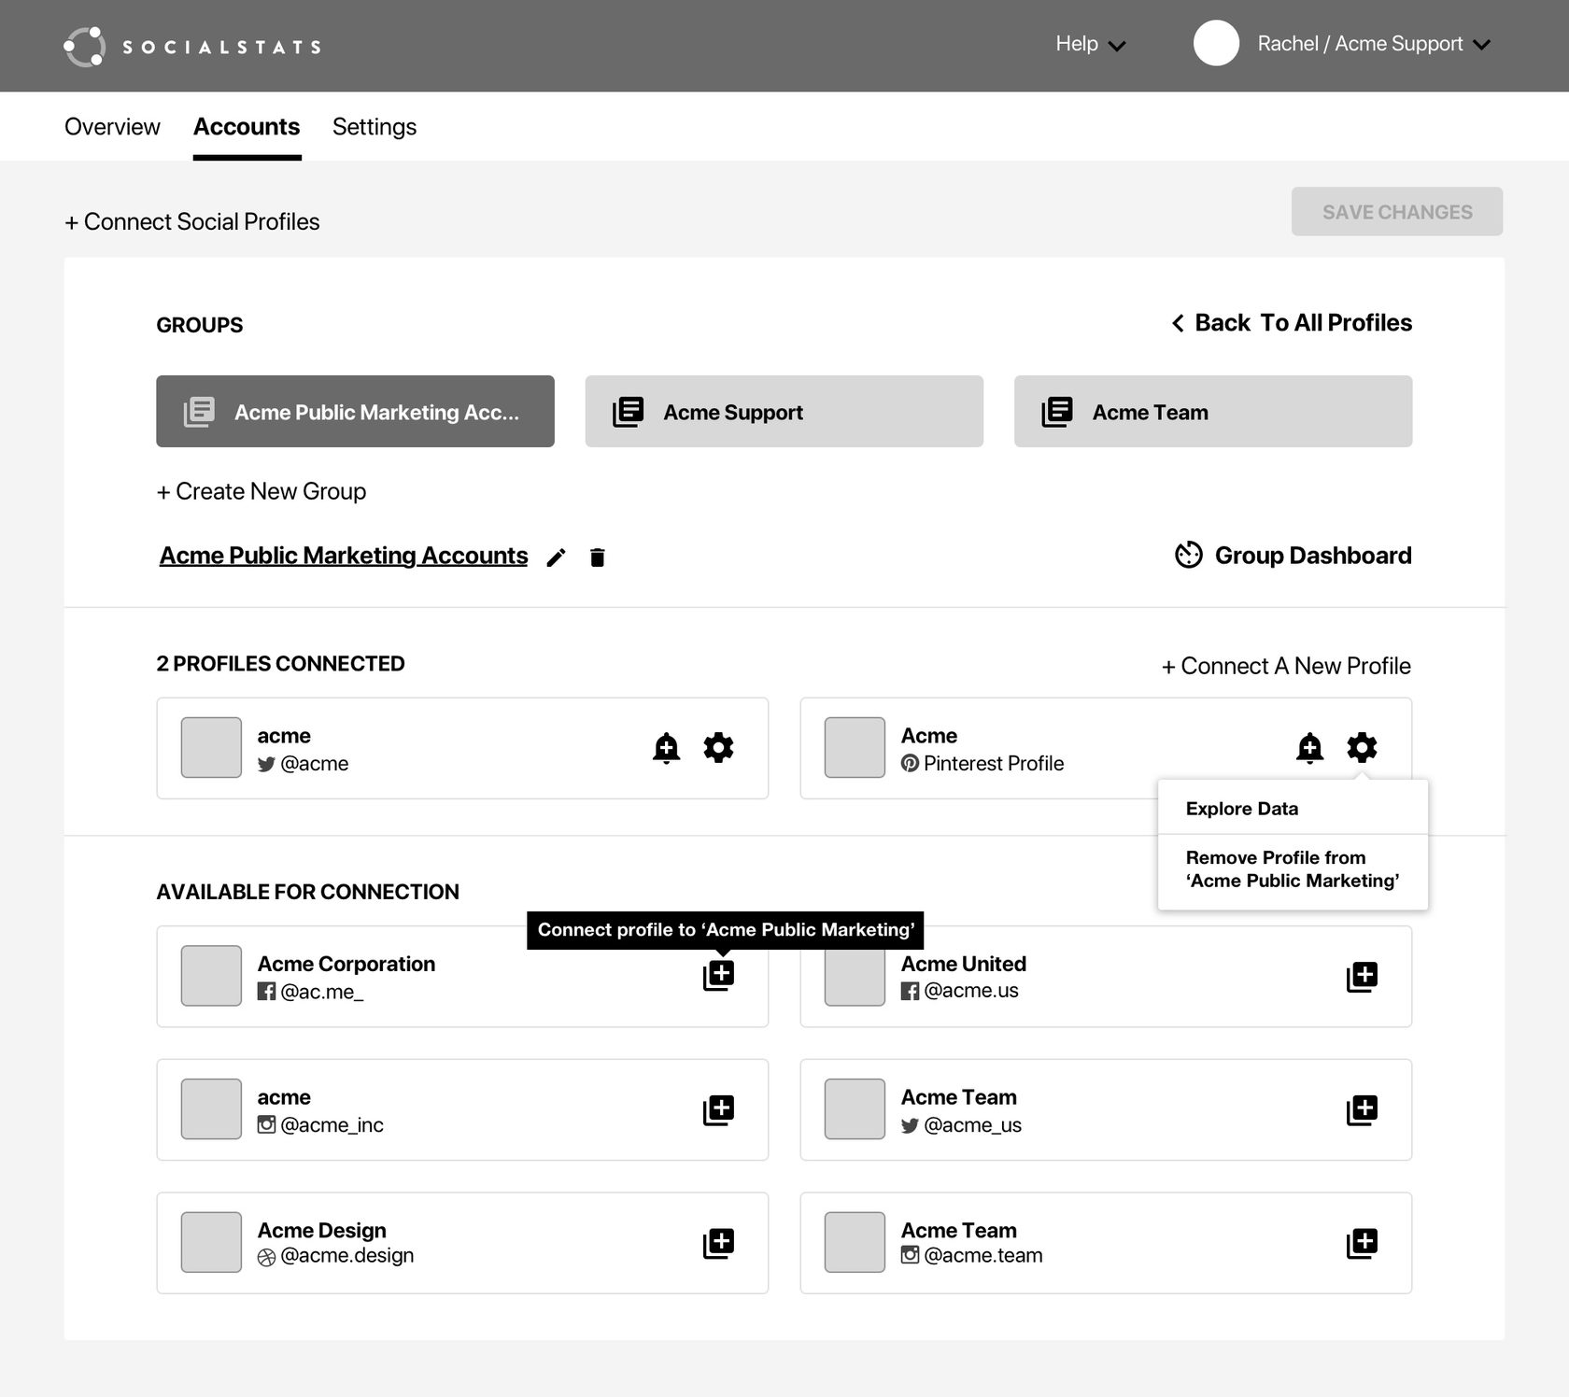
Task: Click the pencil icon to rename group
Action: [556, 557]
